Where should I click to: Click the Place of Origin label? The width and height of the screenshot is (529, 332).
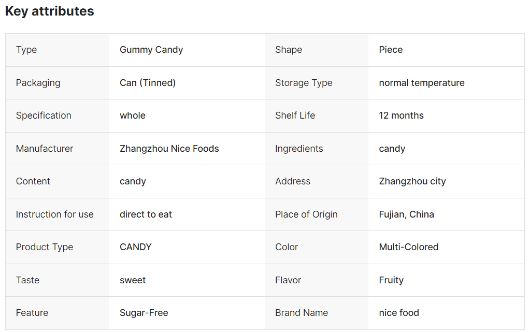306,214
